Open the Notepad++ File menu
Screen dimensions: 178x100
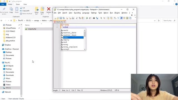point(55,13)
